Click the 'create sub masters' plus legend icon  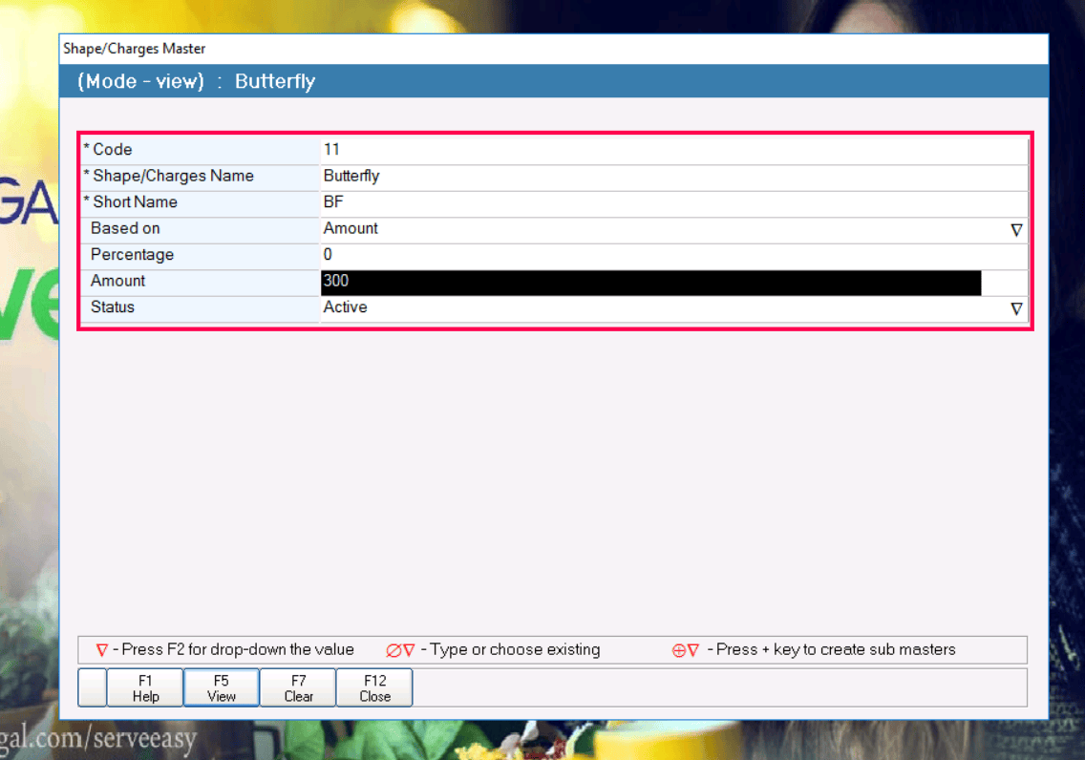686,650
